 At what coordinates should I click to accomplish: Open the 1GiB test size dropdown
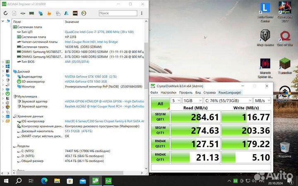point(191,100)
